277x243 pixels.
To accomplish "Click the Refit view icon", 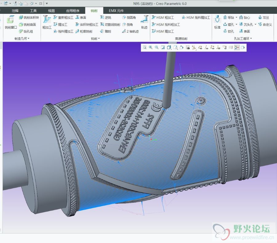I will pos(145,47).
